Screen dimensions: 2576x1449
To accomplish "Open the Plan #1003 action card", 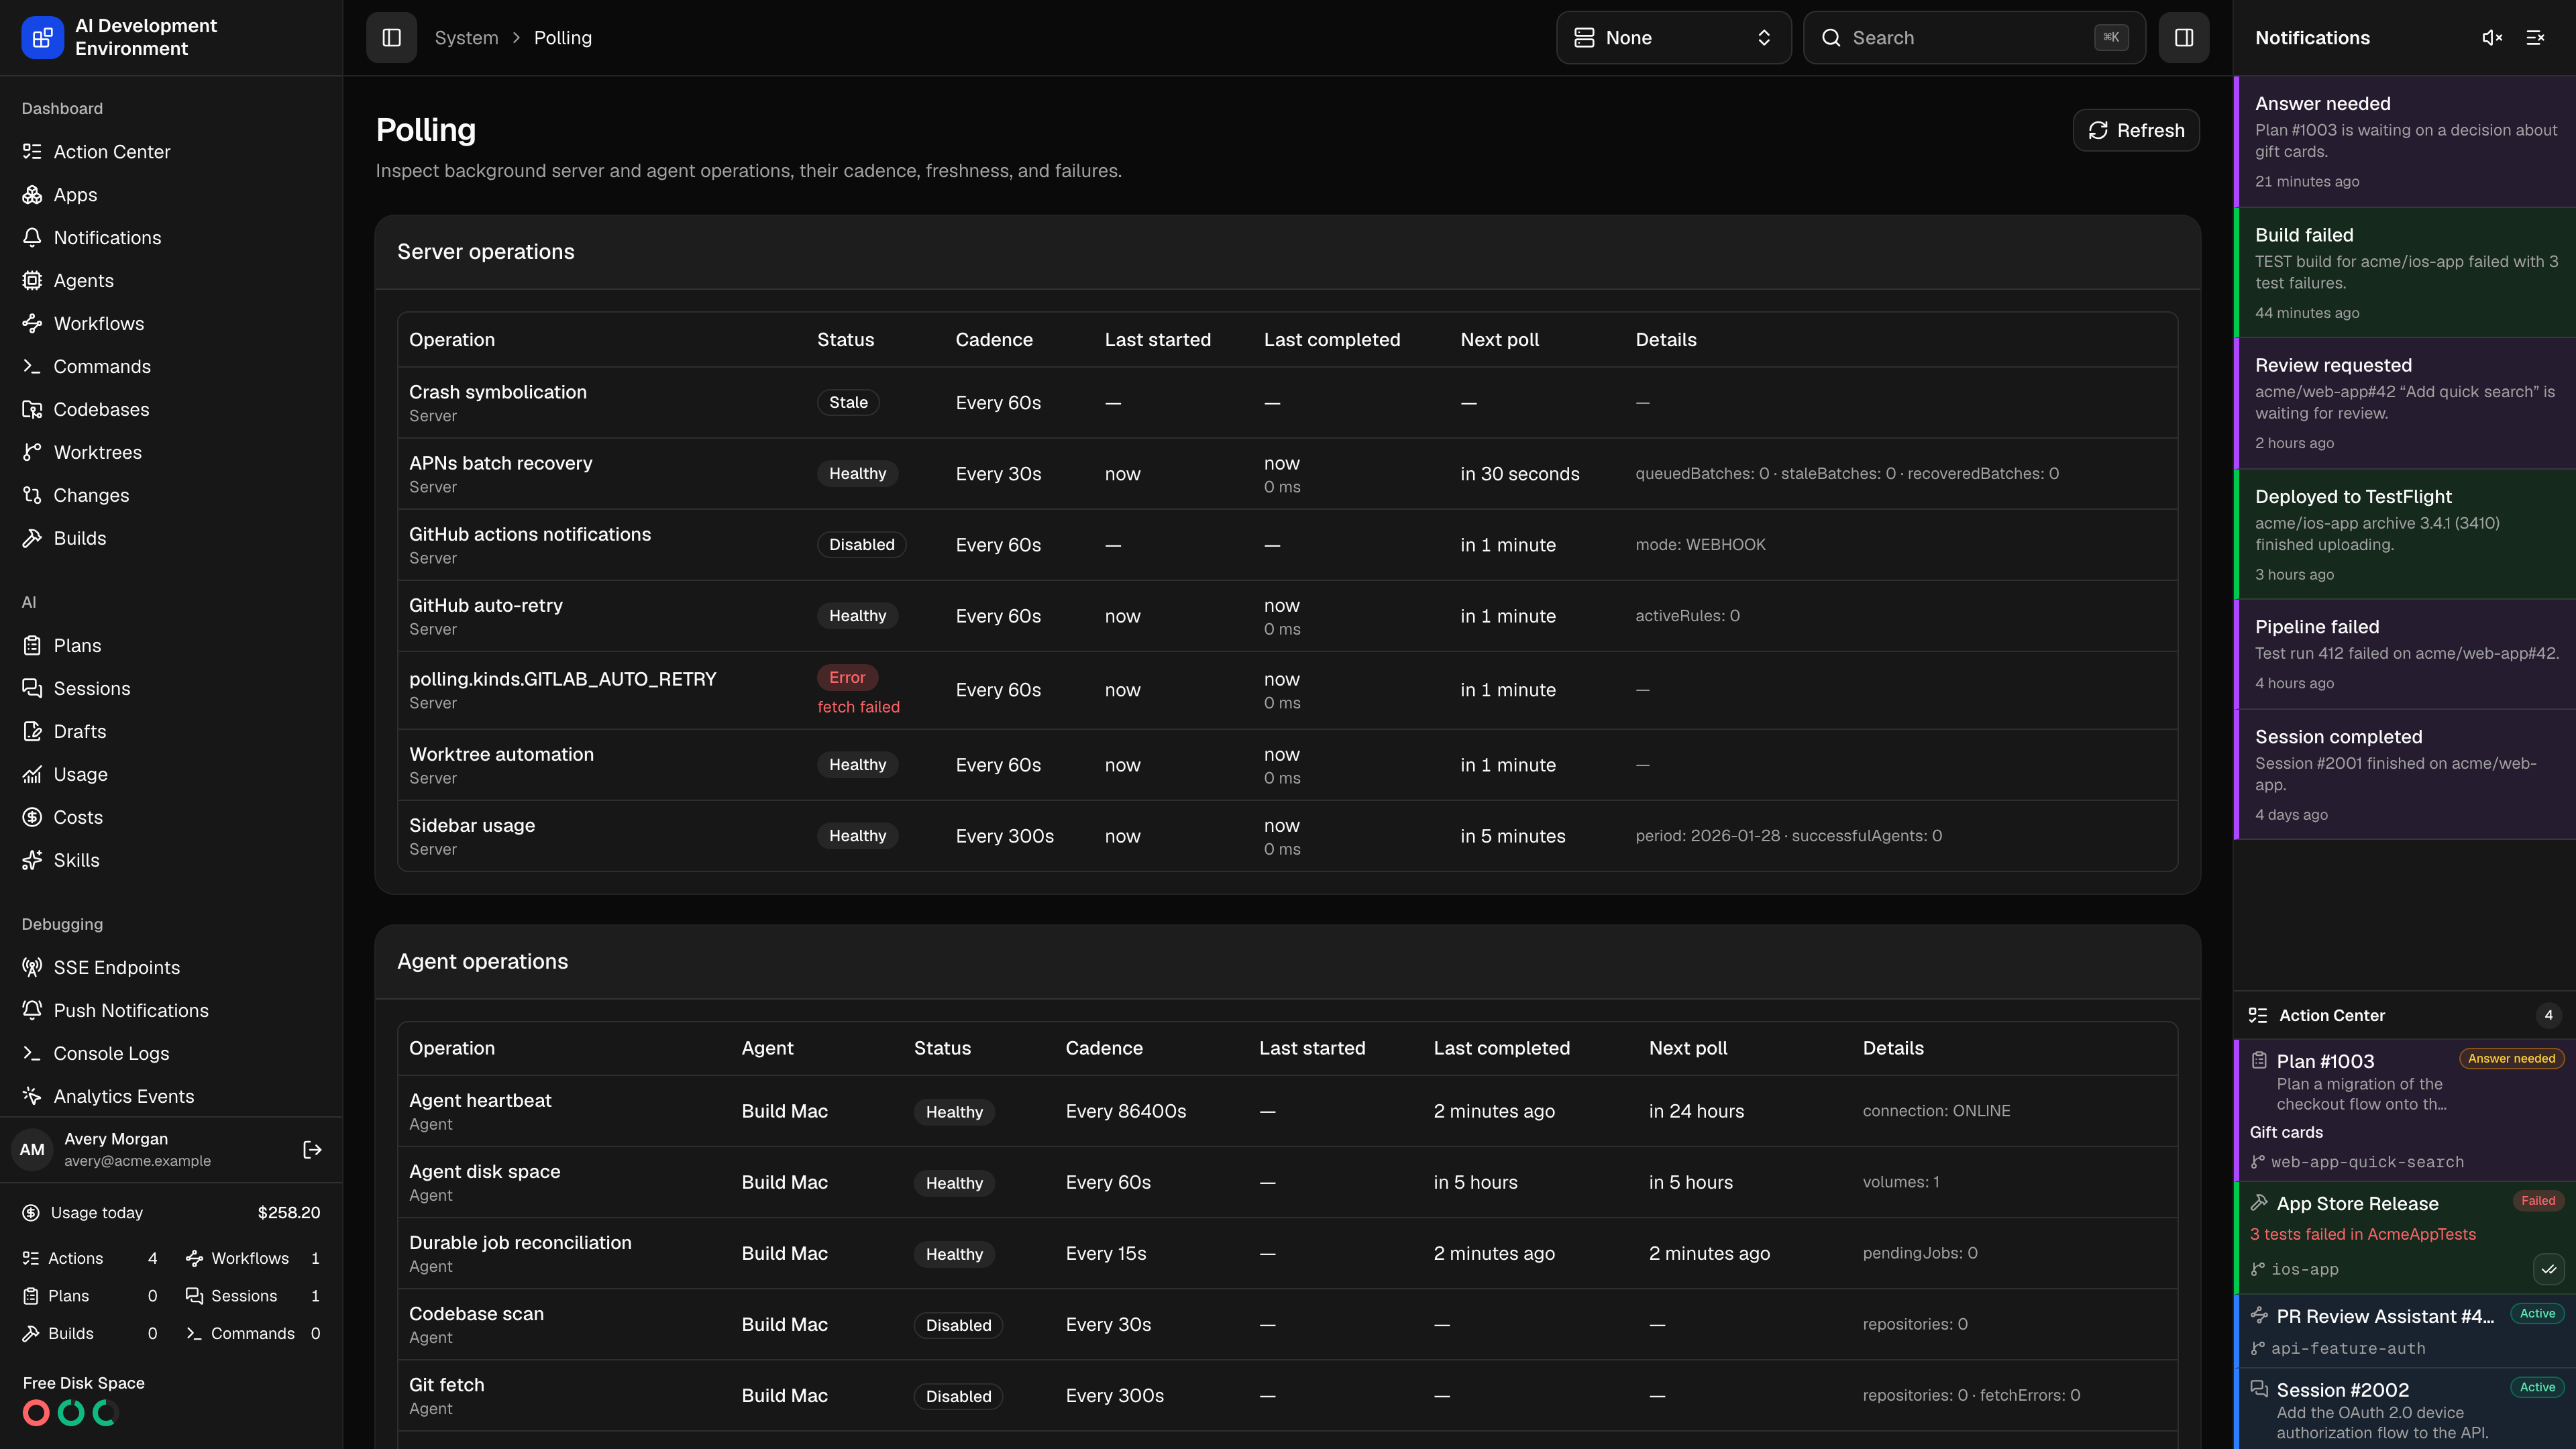I will [2405, 1110].
